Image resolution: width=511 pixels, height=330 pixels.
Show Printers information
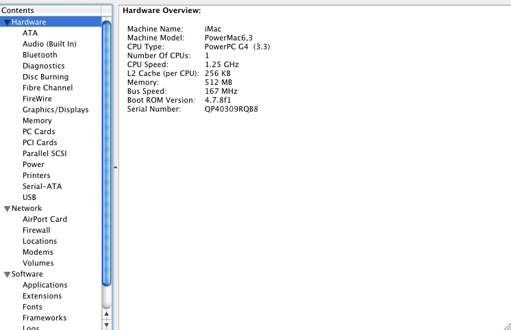click(36, 175)
